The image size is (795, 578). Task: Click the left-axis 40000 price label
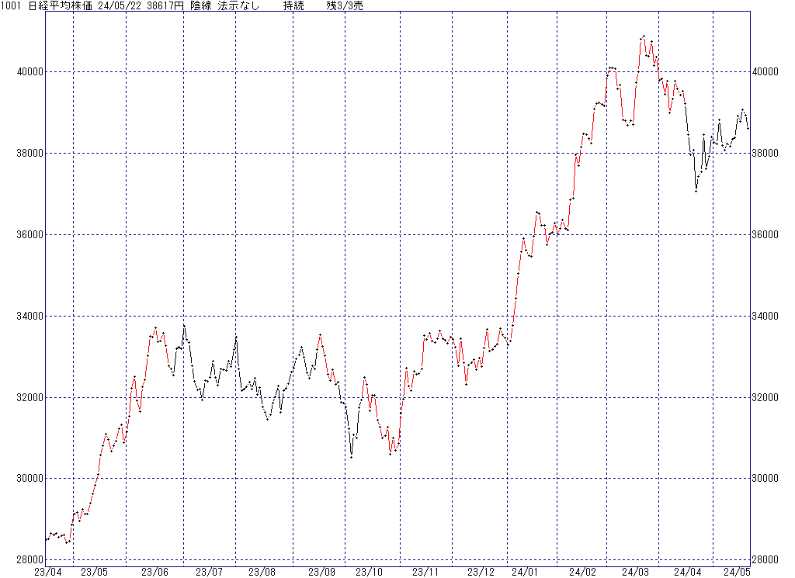pyautogui.click(x=28, y=72)
